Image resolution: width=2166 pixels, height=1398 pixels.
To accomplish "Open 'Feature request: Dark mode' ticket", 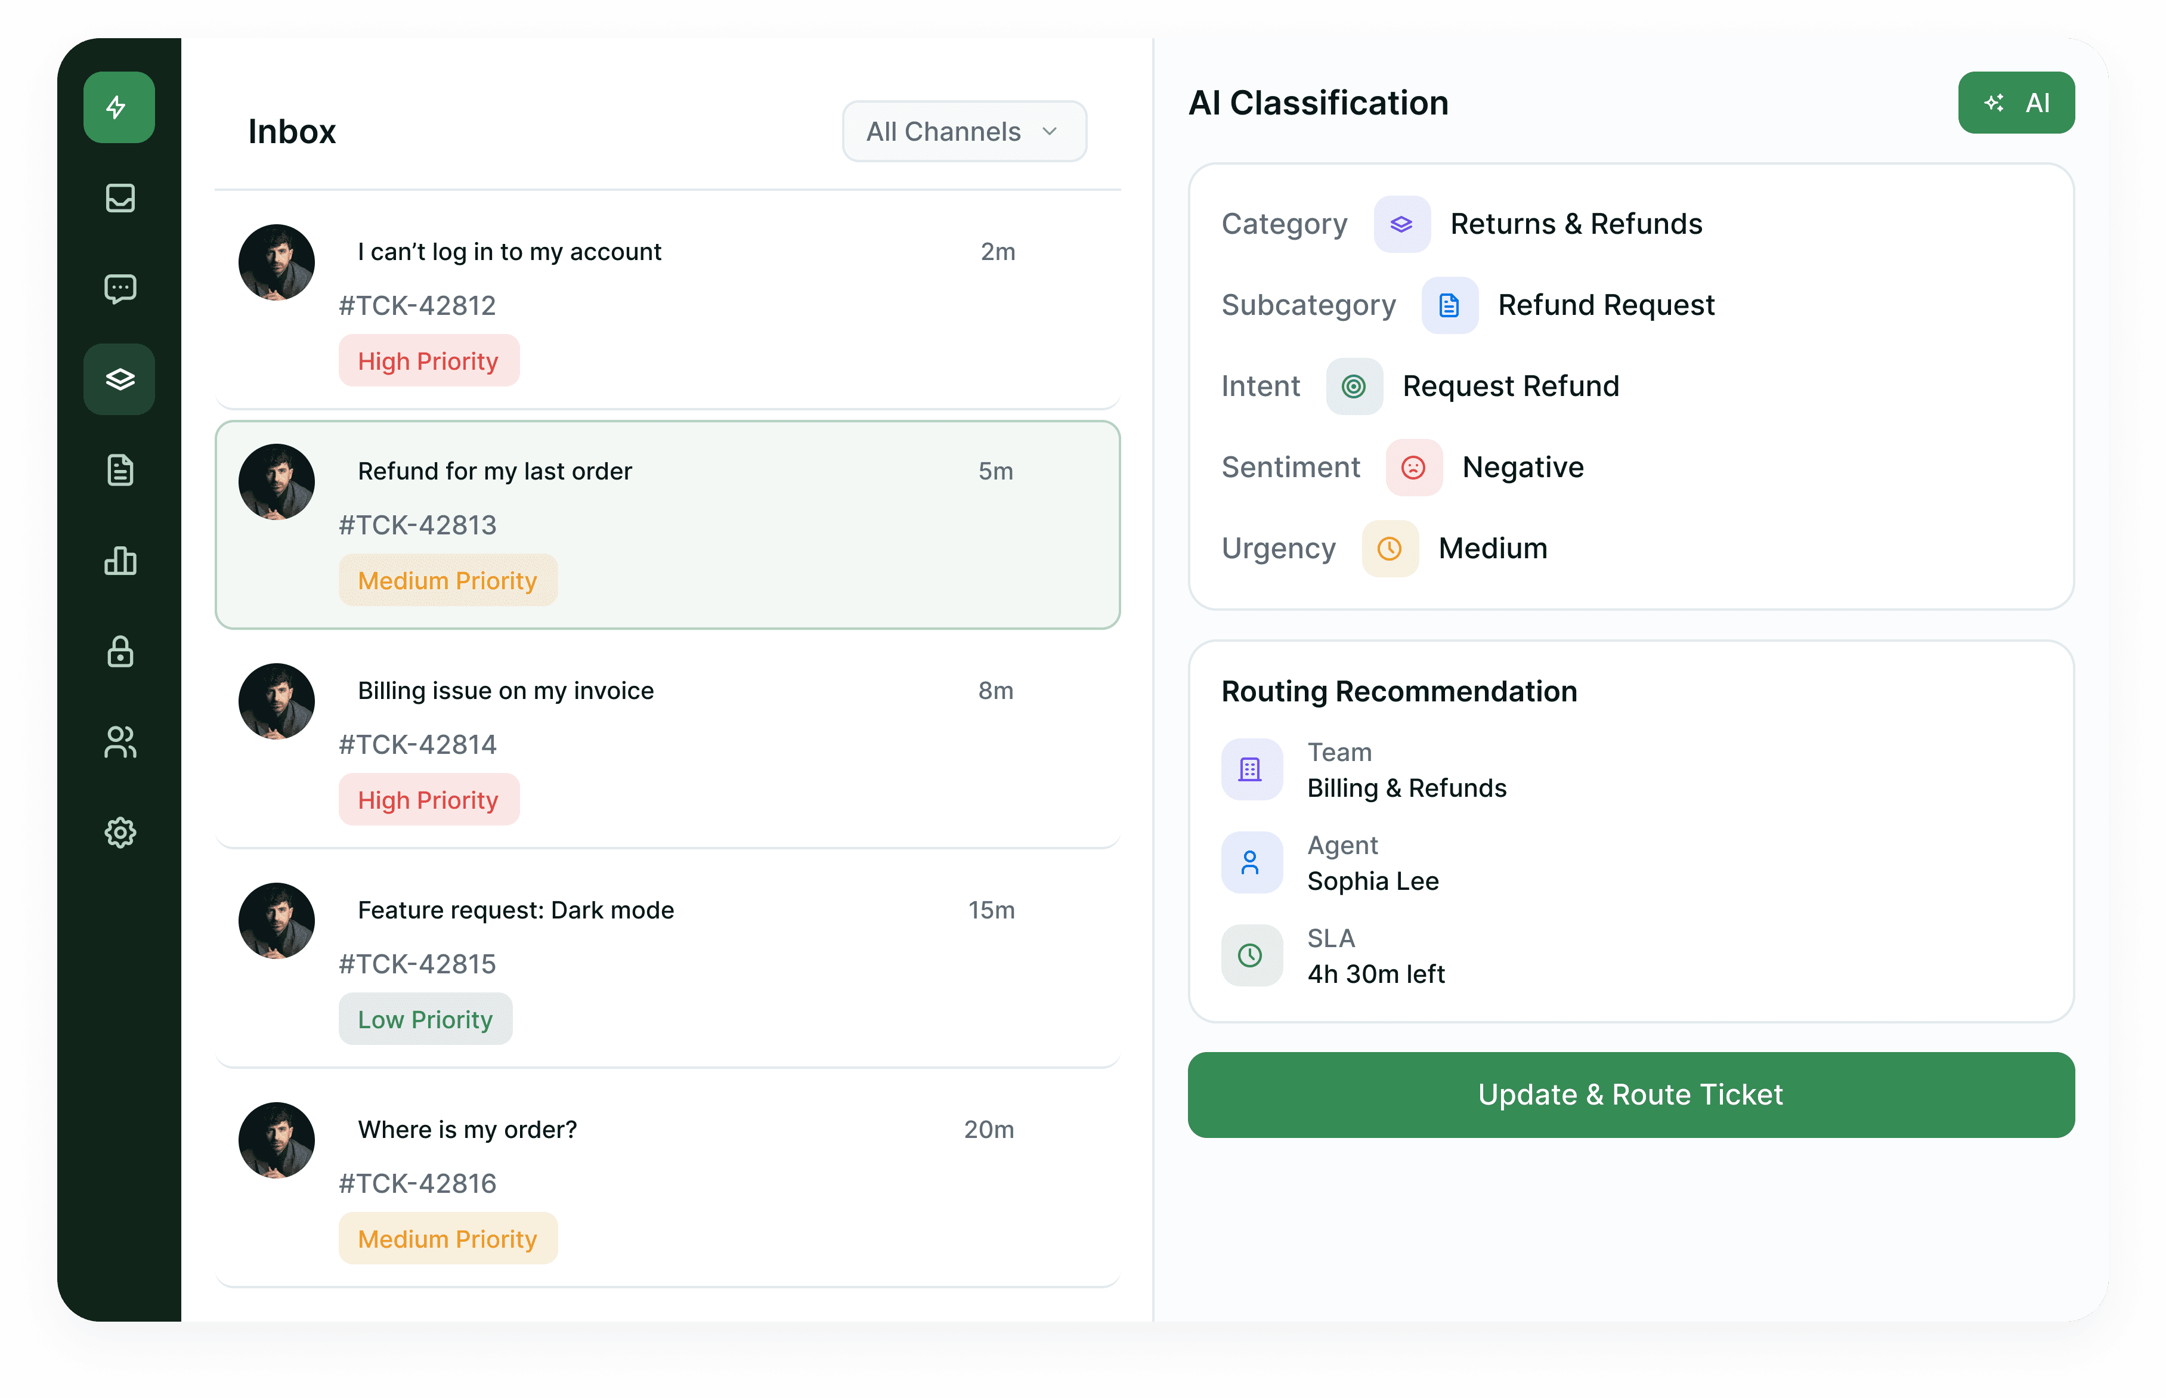I will pos(667,964).
